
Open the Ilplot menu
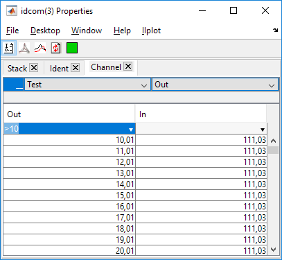click(x=151, y=31)
